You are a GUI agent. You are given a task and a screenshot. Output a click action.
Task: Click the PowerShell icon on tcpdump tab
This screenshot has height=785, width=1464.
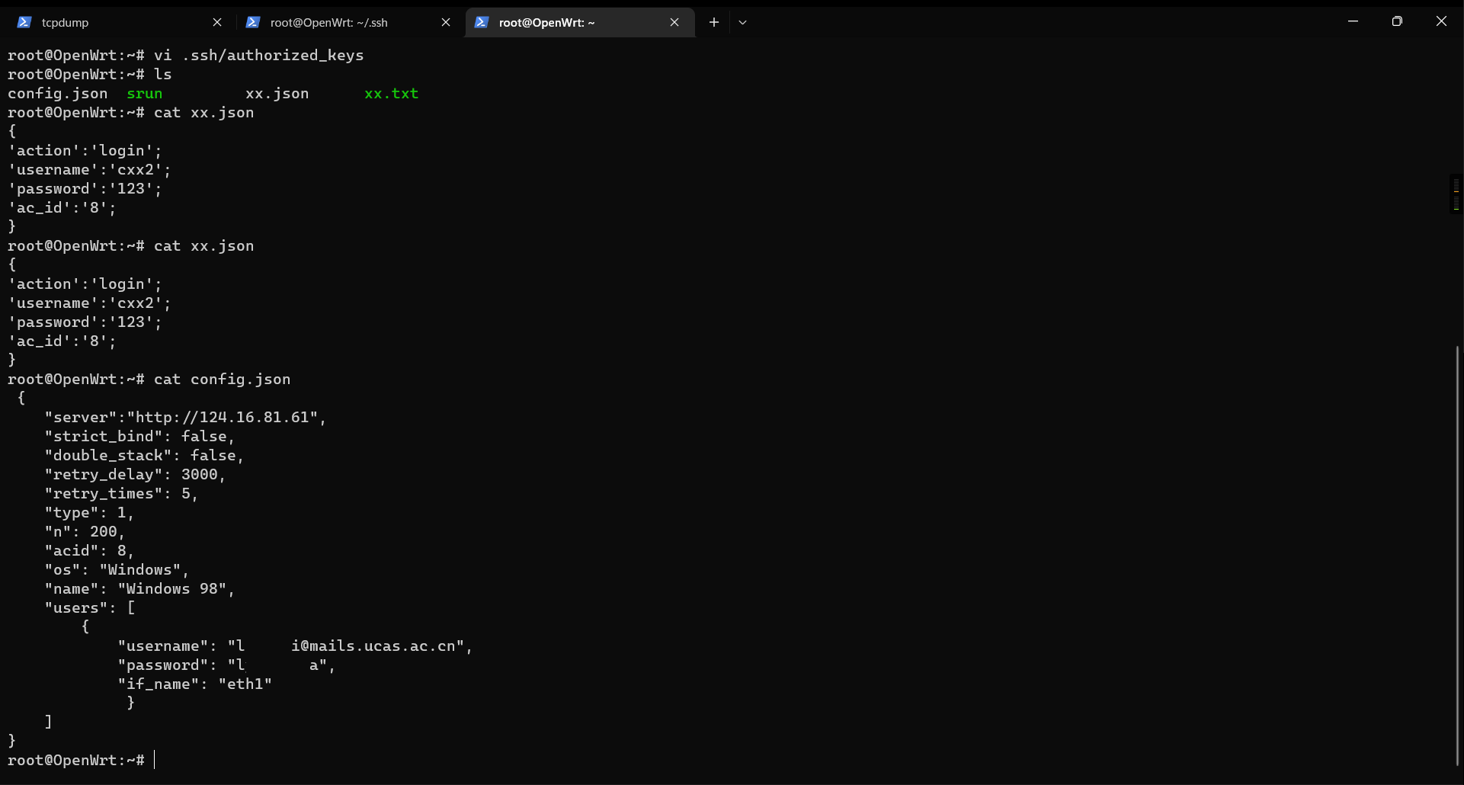click(24, 22)
